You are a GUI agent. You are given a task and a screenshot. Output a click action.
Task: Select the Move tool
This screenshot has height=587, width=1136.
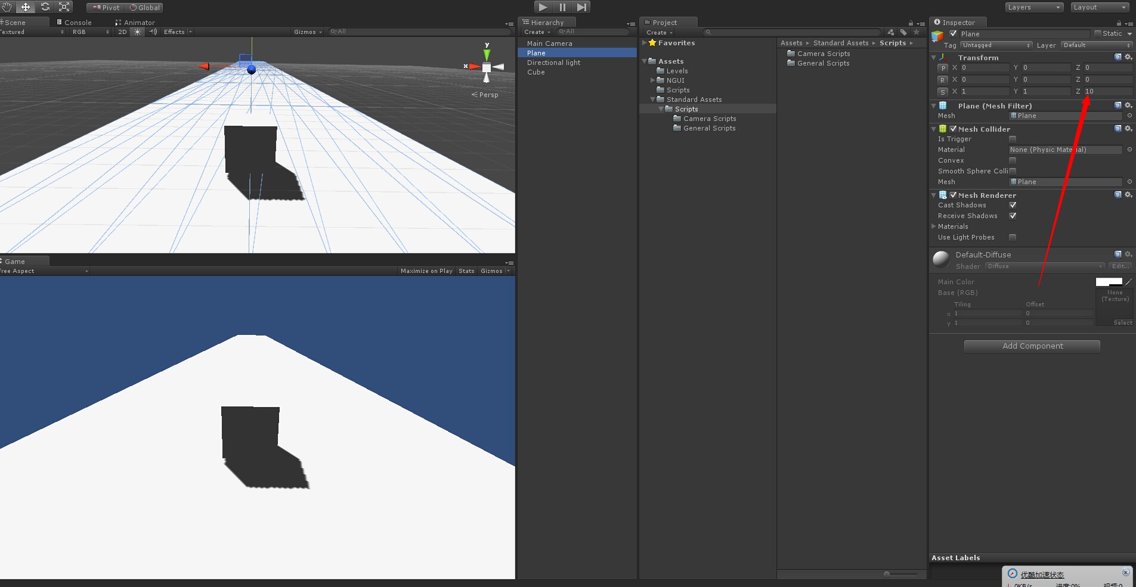click(26, 7)
